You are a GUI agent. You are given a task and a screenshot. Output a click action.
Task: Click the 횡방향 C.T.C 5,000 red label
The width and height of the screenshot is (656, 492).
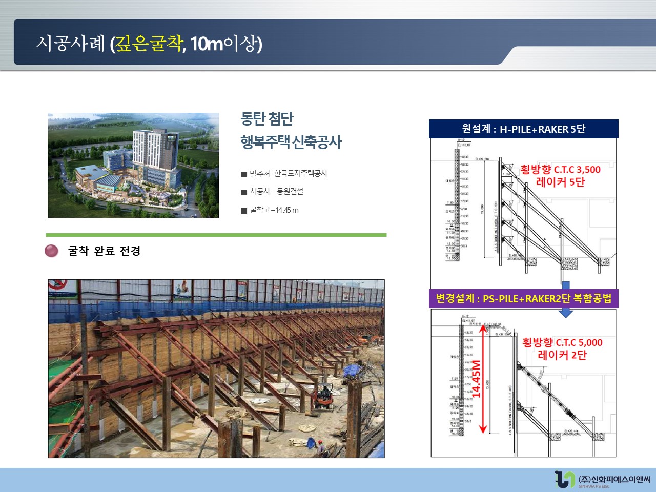coord(562,342)
